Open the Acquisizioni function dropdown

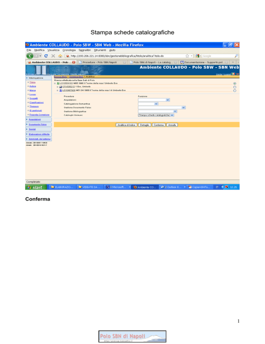pyautogui.click(x=154, y=100)
